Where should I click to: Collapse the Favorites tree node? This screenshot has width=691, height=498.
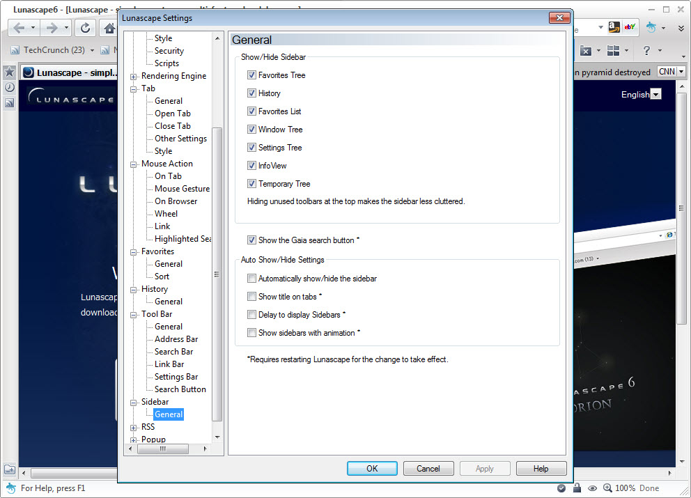coord(133,252)
